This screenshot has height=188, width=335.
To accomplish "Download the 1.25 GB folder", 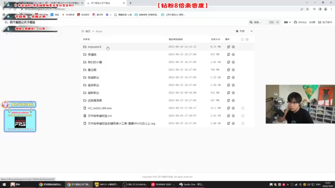I will click(x=233, y=78).
